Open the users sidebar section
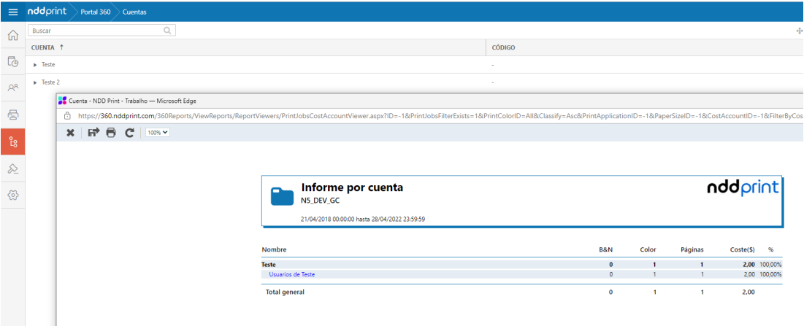 [12, 88]
